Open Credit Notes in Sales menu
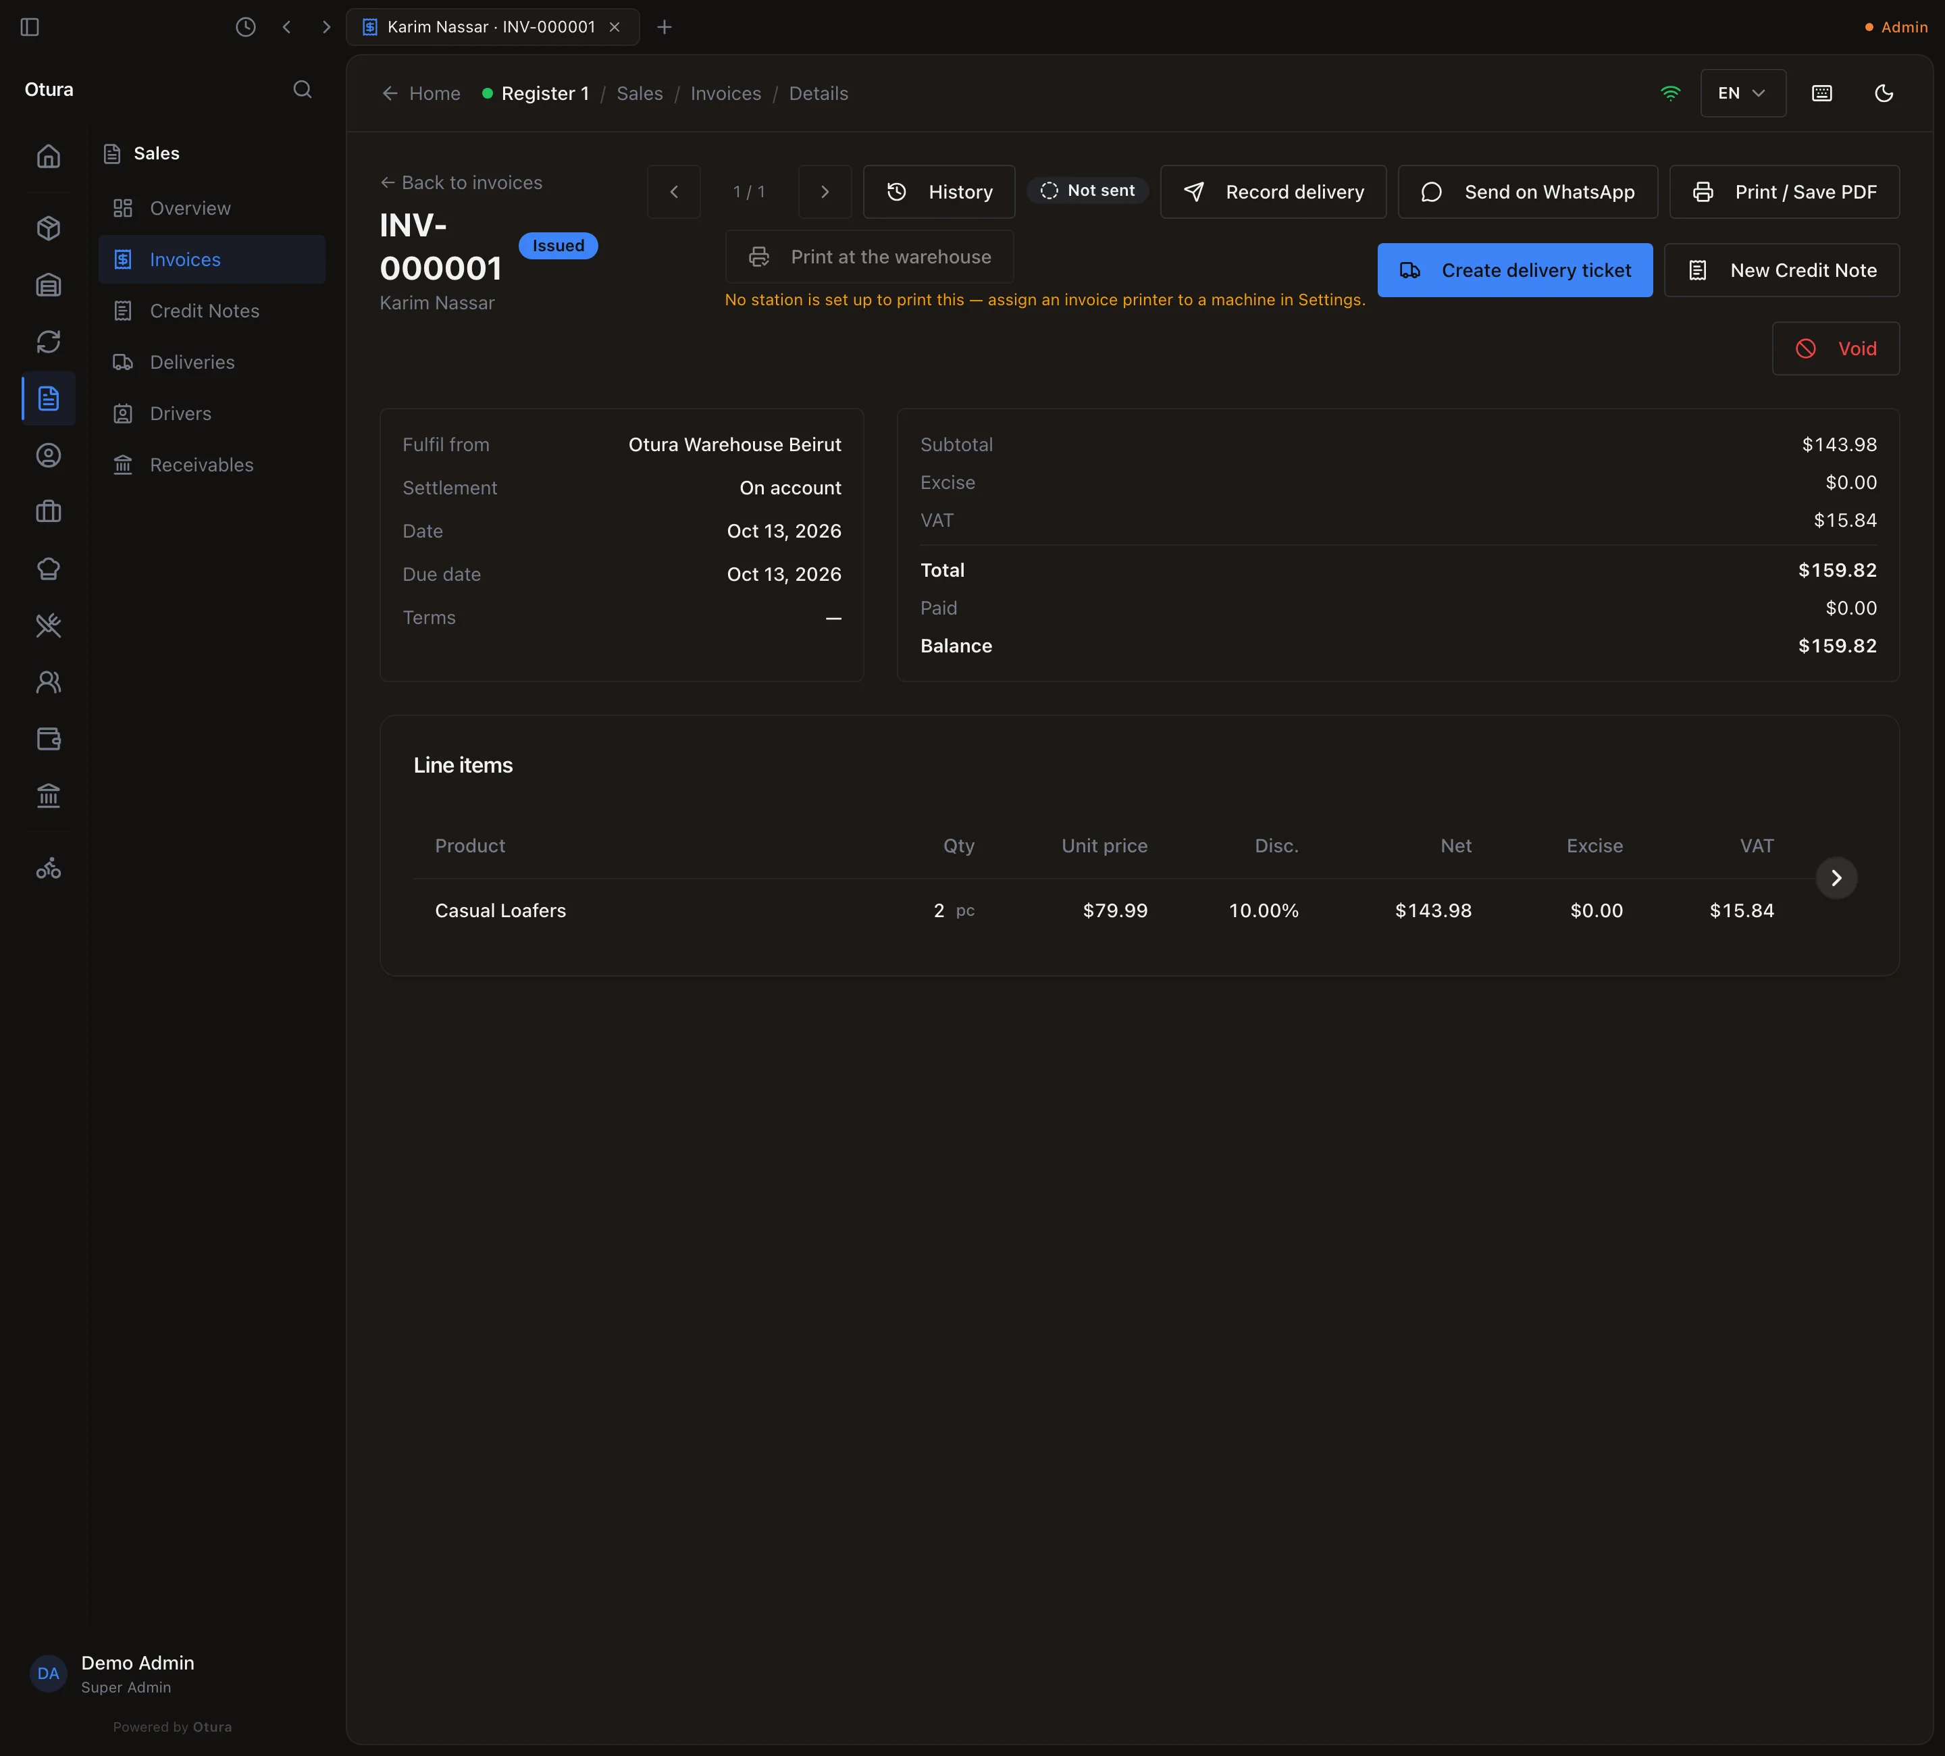1945x1756 pixels. (x=212, y=311)
